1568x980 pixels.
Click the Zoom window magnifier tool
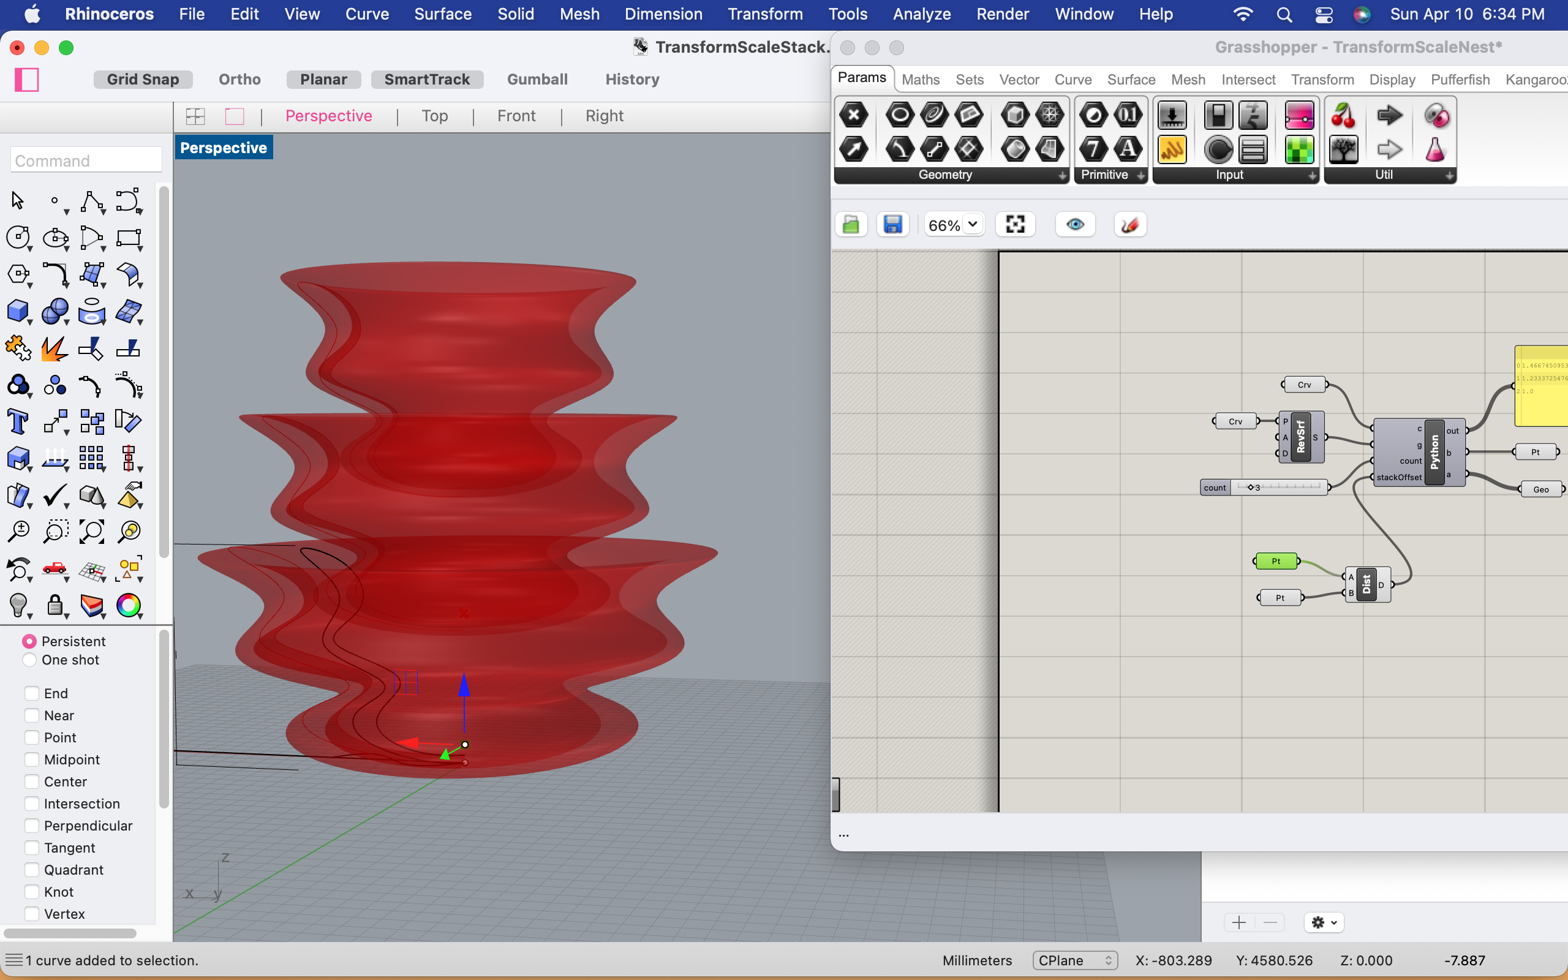click(x=55, y=532)
